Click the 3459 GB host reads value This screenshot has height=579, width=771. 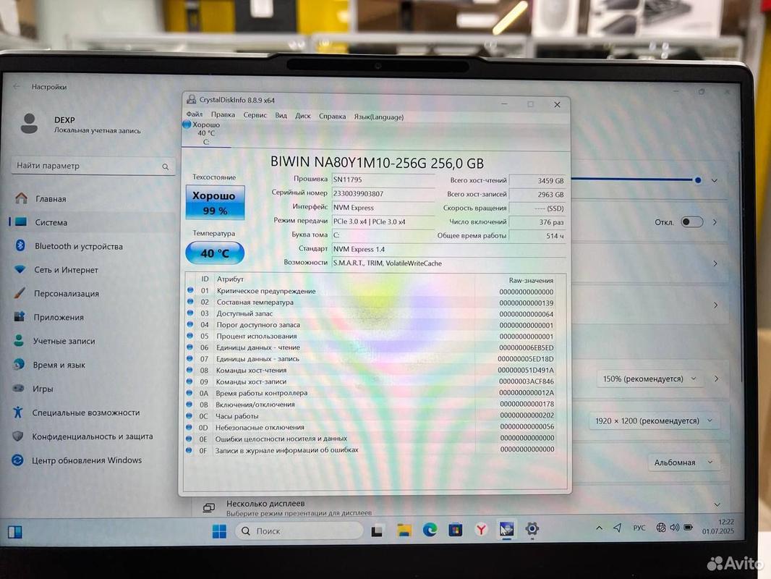point(537,180)
